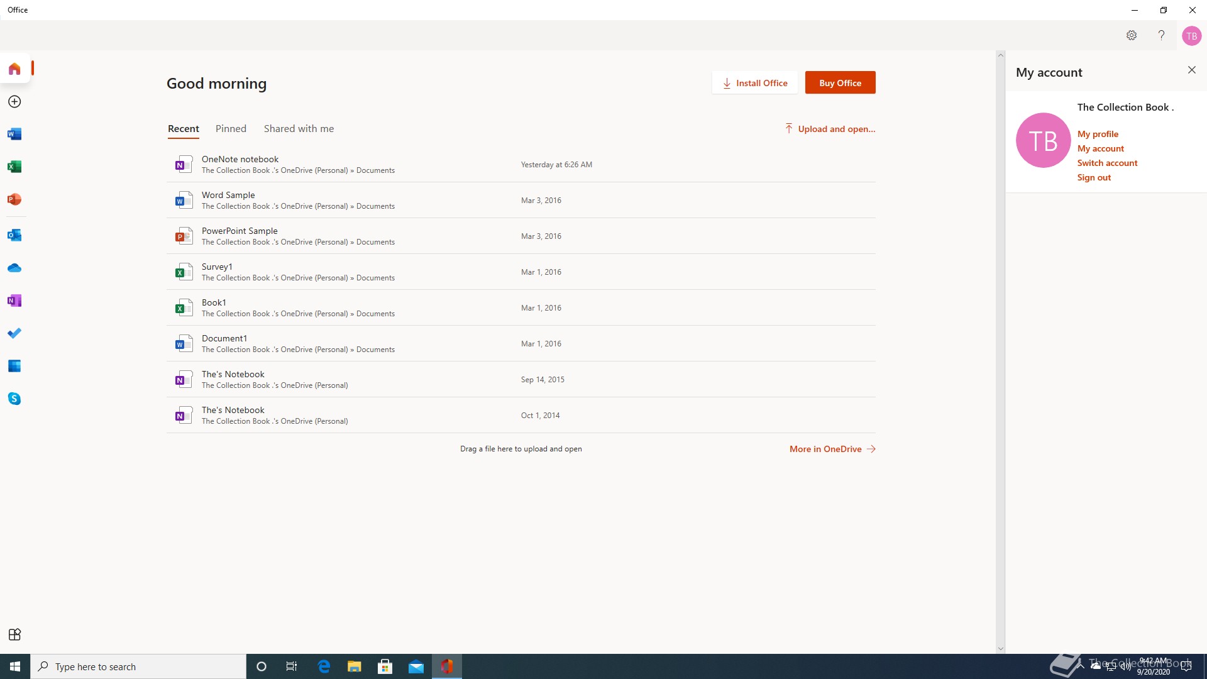
Task: Open the Word Sample document
Action: pyautogui.click(x=228, y=195)
